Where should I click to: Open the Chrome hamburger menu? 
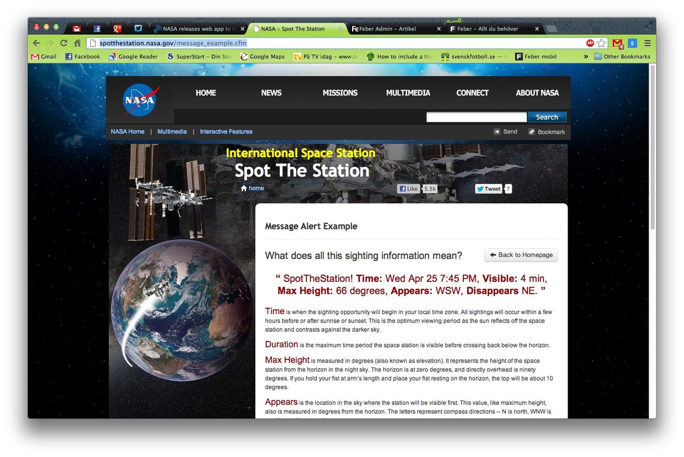coord(647,43)
